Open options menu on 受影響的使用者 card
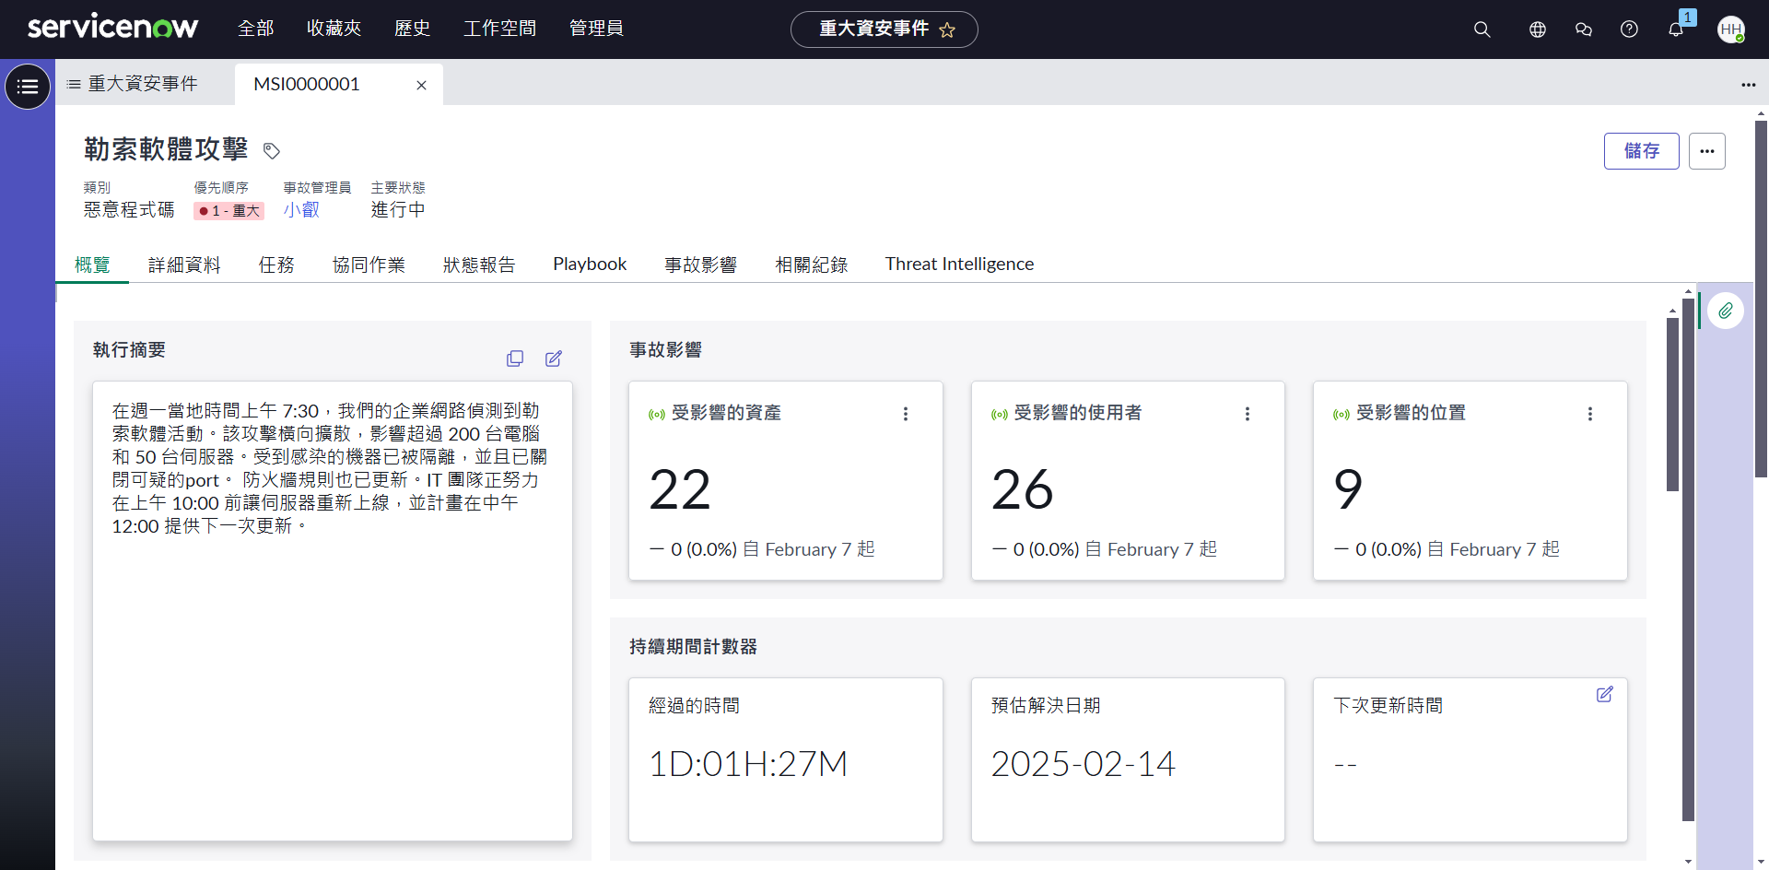The height and width of the screenshot is (870, 1769). point(1248,414)
